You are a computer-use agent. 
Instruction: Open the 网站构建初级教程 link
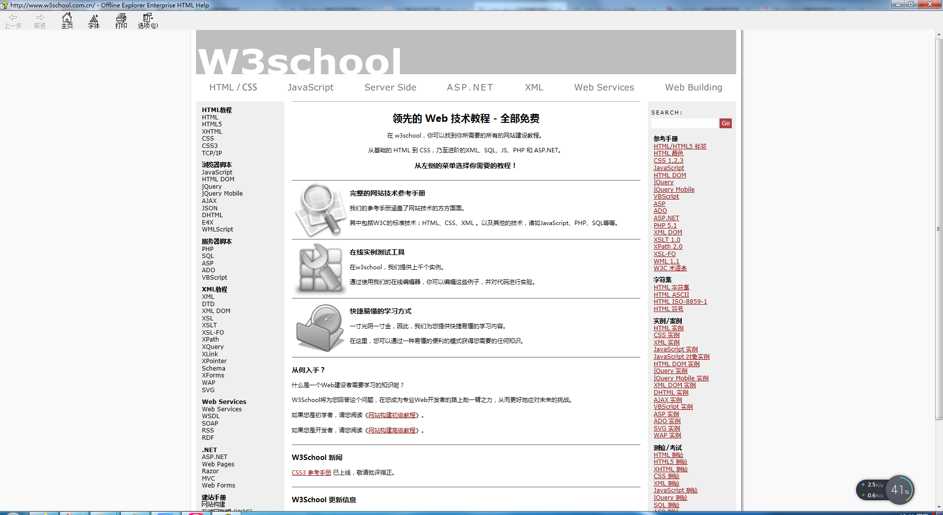click(392, 415)
